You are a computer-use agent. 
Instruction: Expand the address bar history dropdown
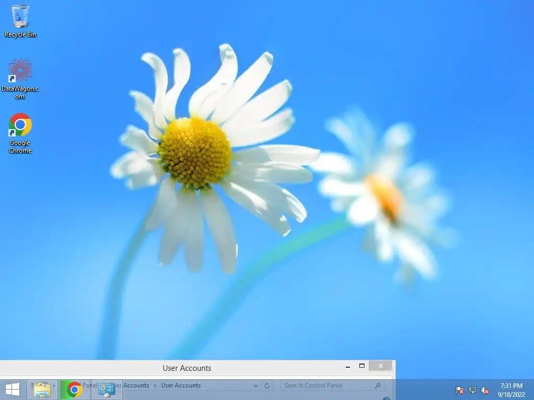(256, 385)
